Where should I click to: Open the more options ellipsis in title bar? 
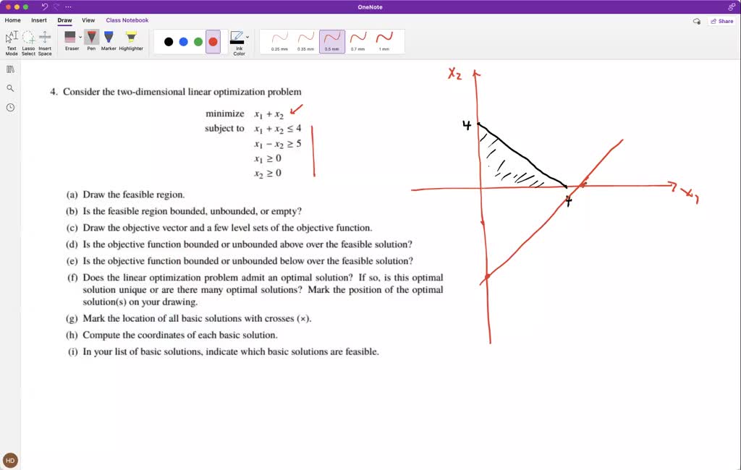[69, 7]
